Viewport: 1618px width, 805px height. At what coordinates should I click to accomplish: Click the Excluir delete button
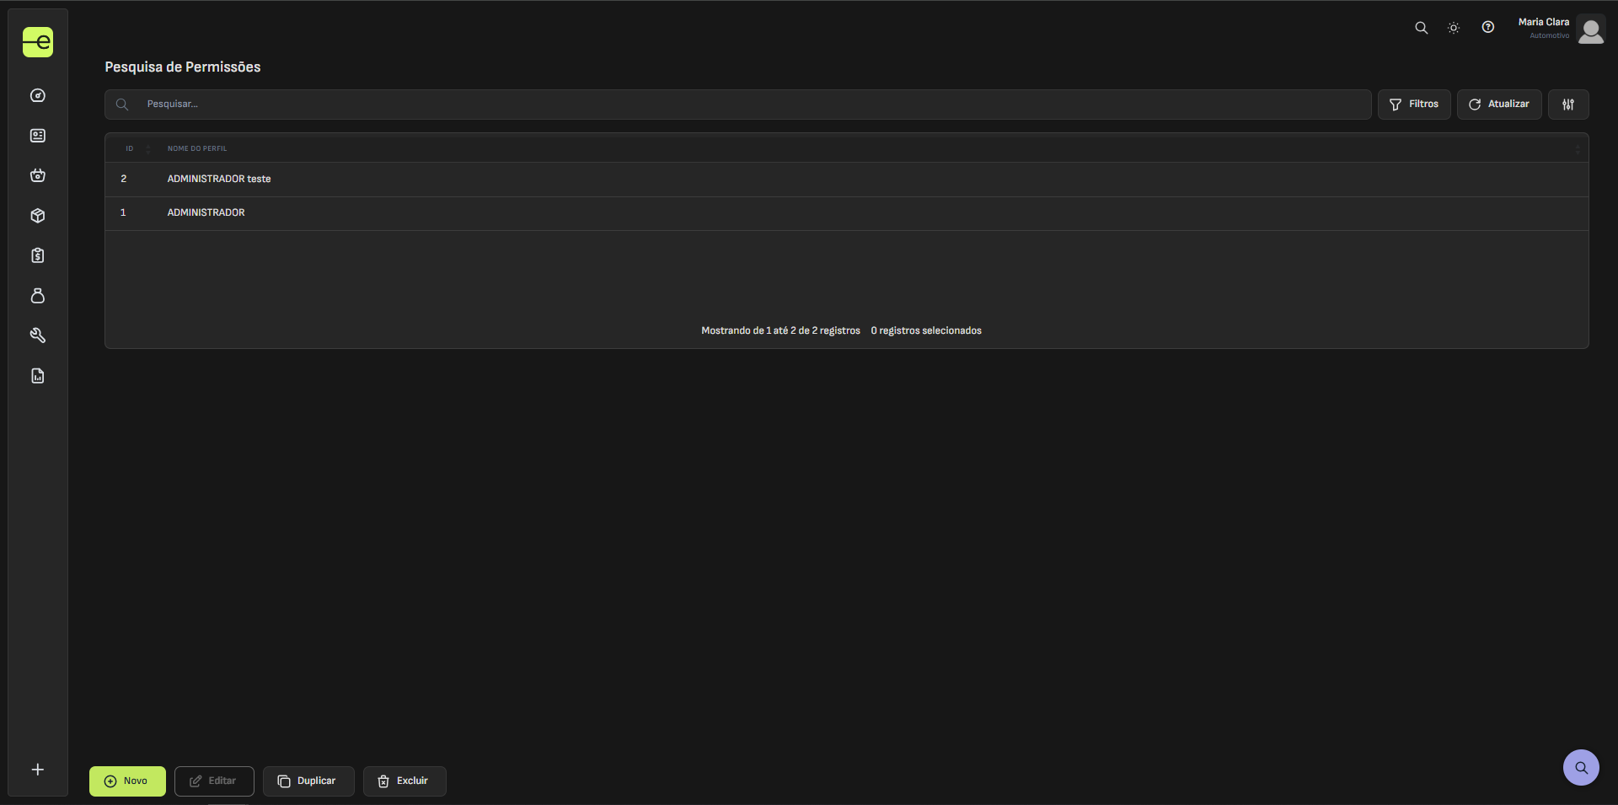coord(404,781)
